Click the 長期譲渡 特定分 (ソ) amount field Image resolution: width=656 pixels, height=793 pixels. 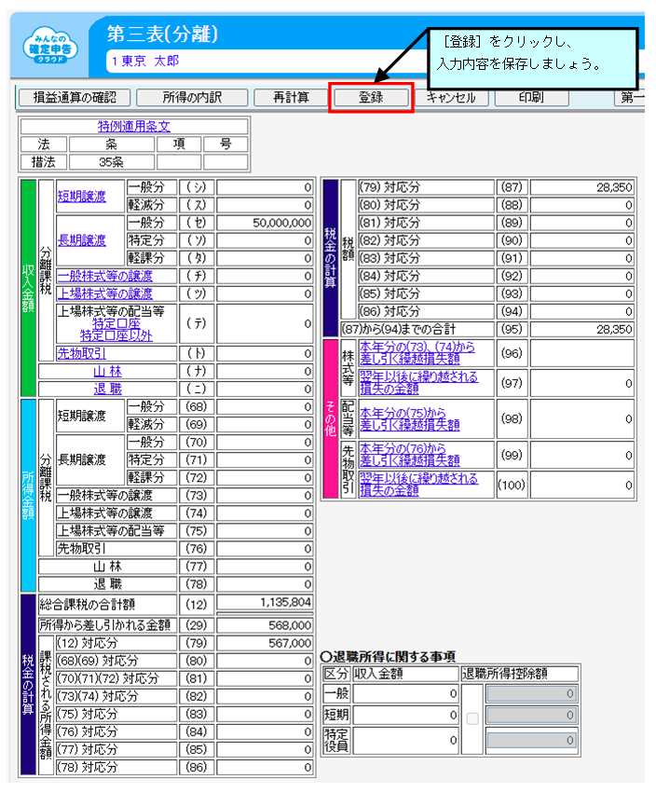point(265,240)
